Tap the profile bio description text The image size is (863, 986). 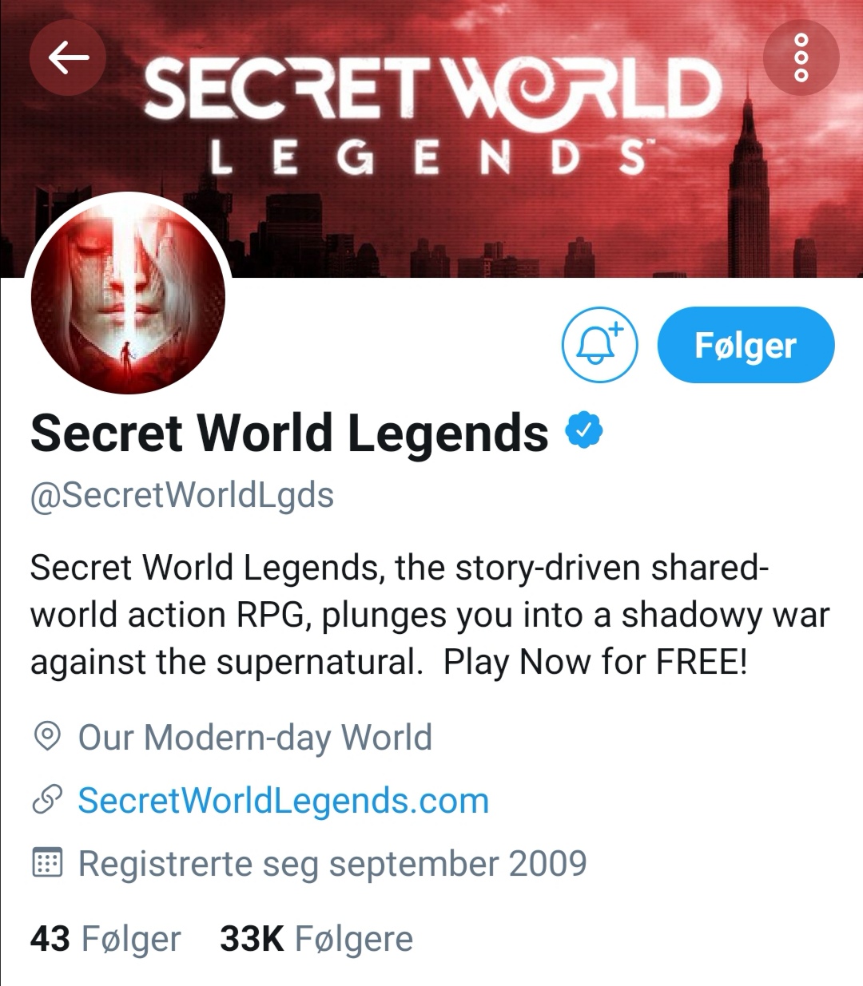[430, 615]
